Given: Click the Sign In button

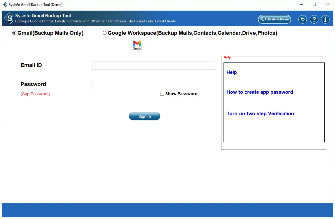Looking at the screenshot, I should (x=144, y=116).
